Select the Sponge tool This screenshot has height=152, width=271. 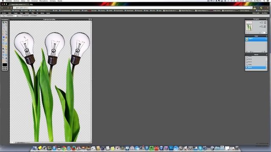pyautogui.click(x=6, y=46)
